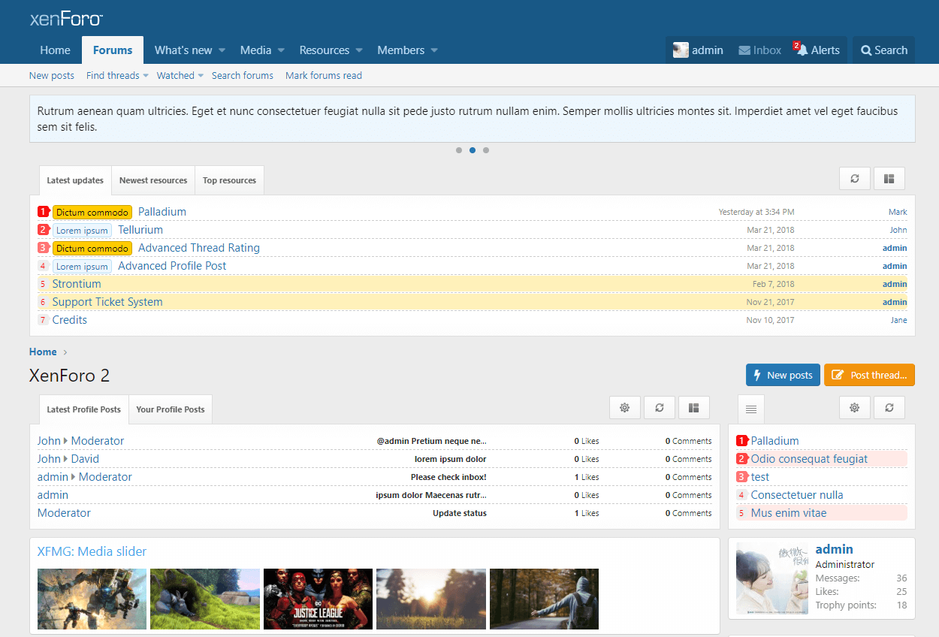The height and width of the screenshot is (637, 939).
Task: Click the sidebar list-view icon tab
Action: (x=750, y=409)
